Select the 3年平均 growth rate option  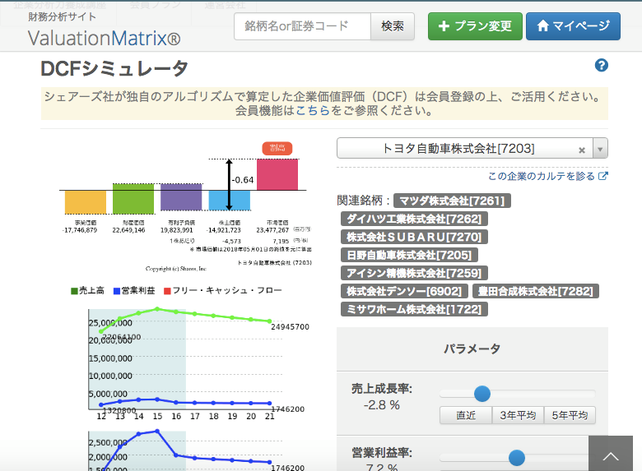point(518,415)
